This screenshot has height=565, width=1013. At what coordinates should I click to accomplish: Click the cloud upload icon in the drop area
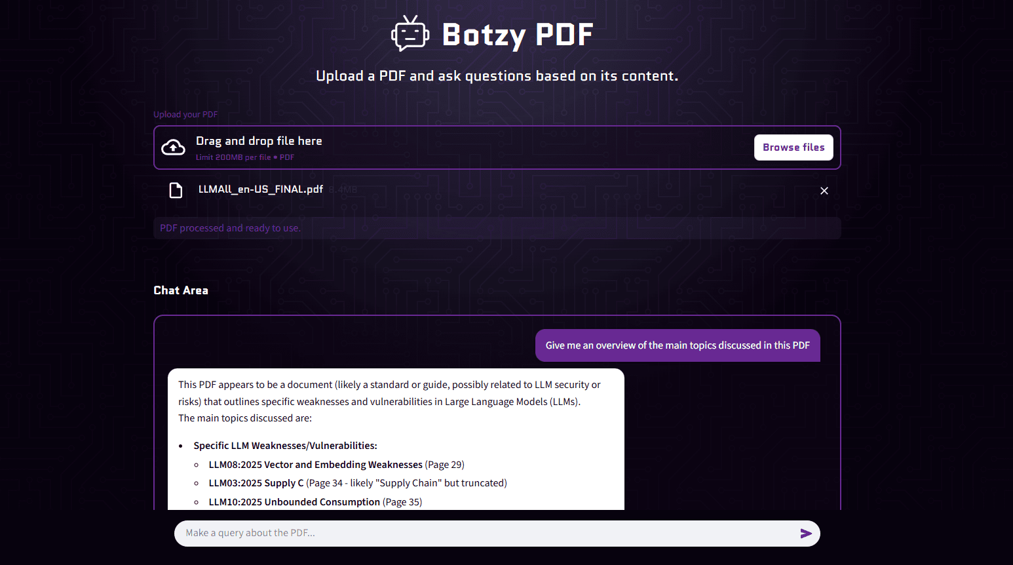tap(173, 147)
